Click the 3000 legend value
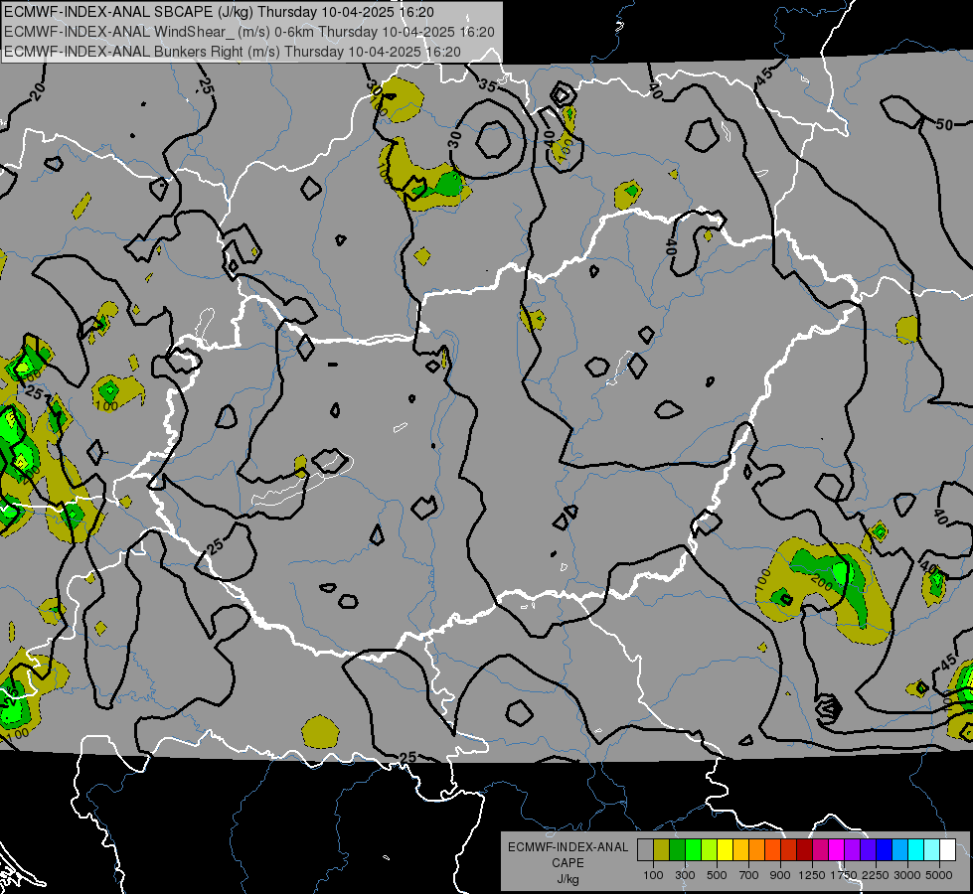The width and height of the screenshot is (973, 894). (x=907, y=875)
